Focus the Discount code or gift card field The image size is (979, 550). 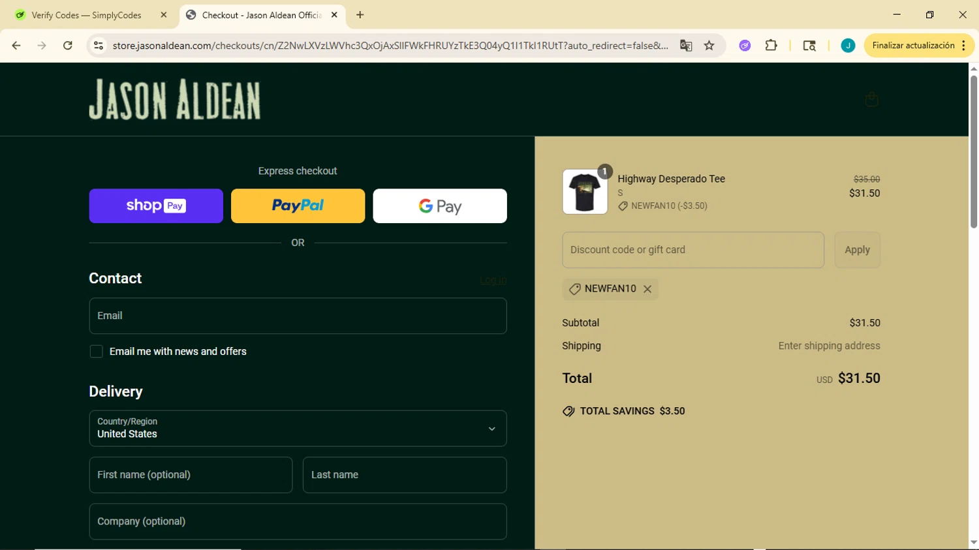pos(693,250)
